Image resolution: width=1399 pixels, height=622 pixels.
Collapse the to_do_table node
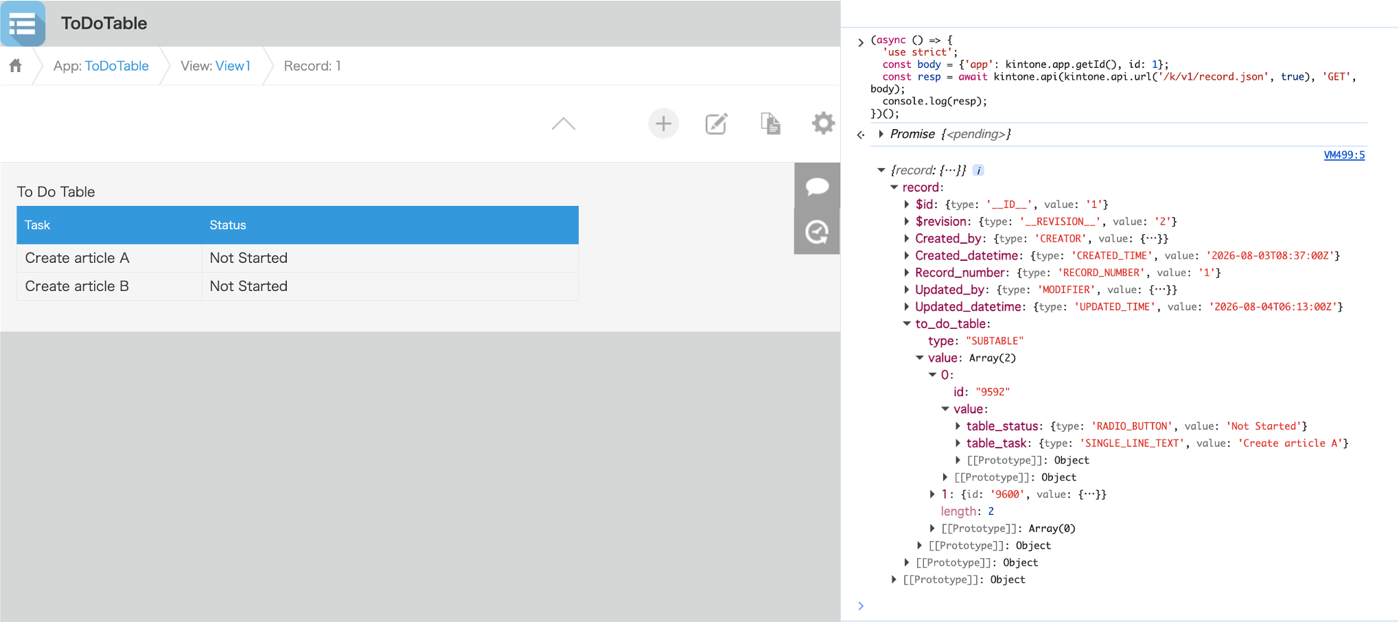click(907, 324)
